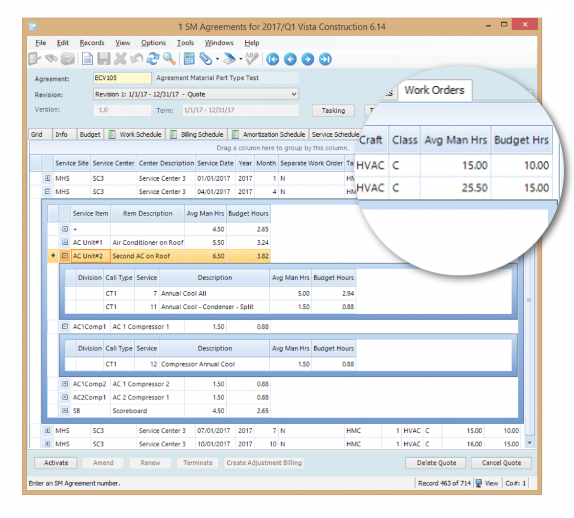Go to the next record arrow icon
Viewport: 574px width, 518px height.
point(308,59)
